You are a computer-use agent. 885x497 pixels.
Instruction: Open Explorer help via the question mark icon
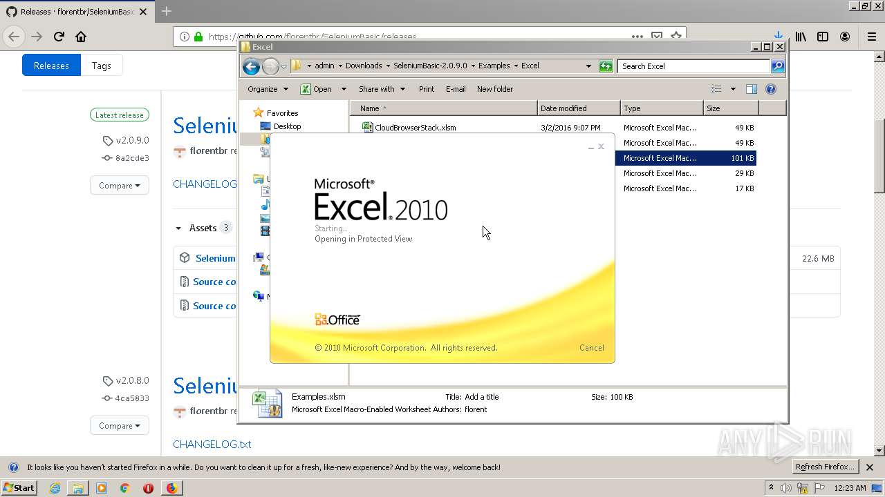pos(771,89)
